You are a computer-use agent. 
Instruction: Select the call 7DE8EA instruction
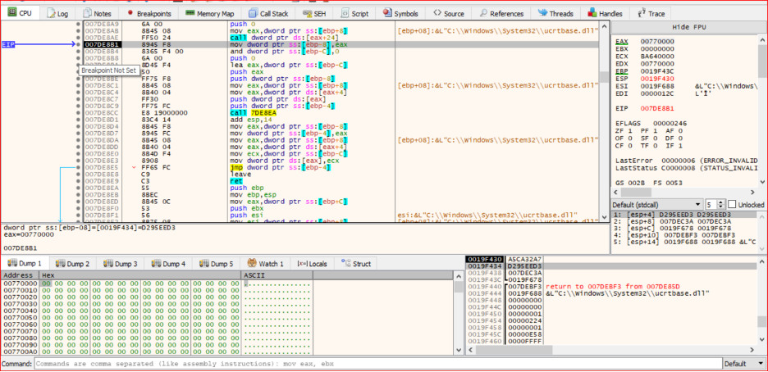point(254,113)
